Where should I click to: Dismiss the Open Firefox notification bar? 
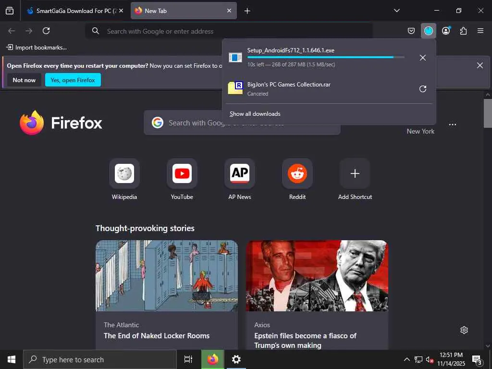[480, 65]
